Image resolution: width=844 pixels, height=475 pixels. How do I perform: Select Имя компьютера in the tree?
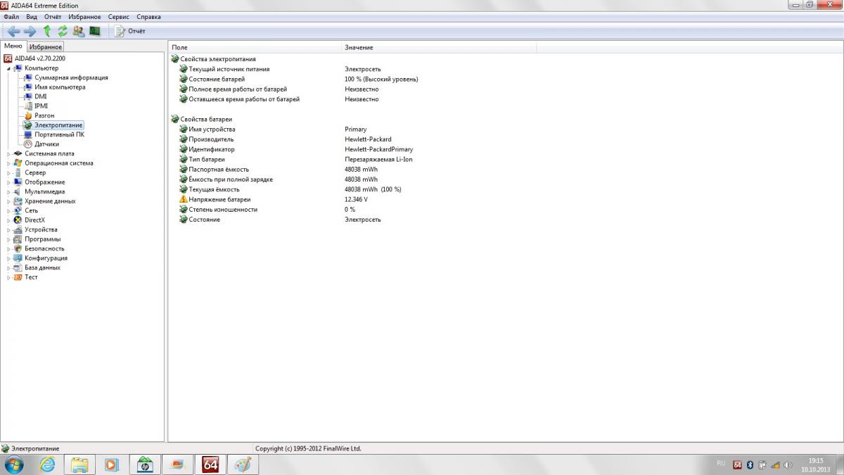coord(60,87)
